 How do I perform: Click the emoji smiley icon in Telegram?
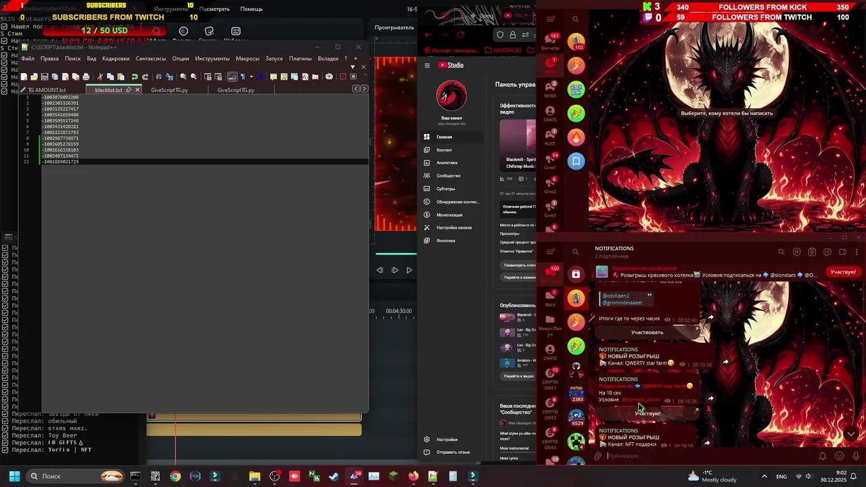(839, 456)
